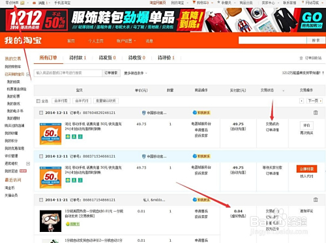Click the 购物车 shopping cart icon in the top bar
326x243 pixels.
[194, 3]
